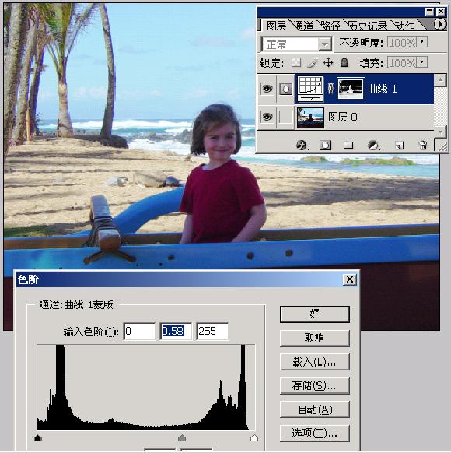The height and width of the screenshot is (453, 451).
Task: Select the 曲线 1 layer mask thumbnail
Action: (351, 89)
